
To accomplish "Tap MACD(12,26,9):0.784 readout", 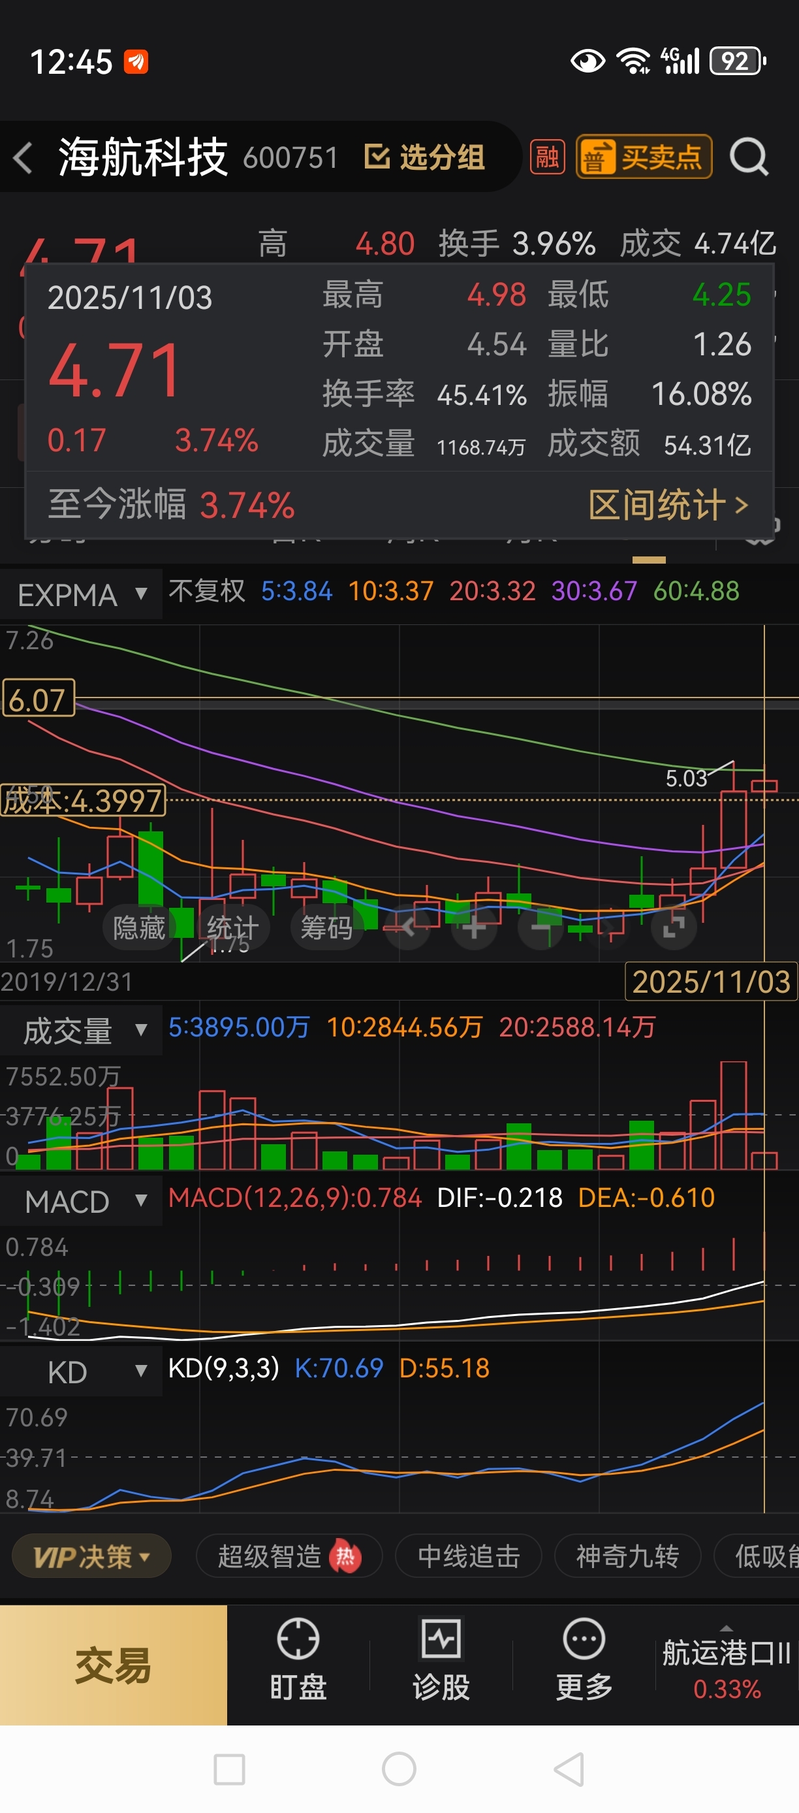I will pos(294,1198).
